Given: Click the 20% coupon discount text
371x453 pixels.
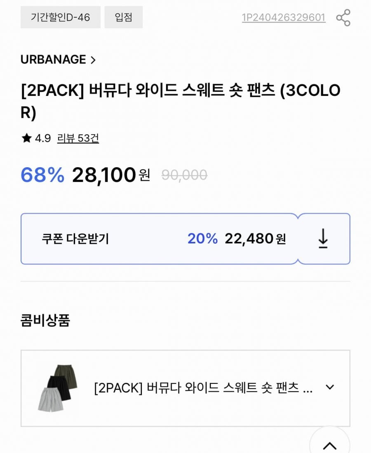Looking at the screenshot, I should pyautogui.click(x=202, y=238).
